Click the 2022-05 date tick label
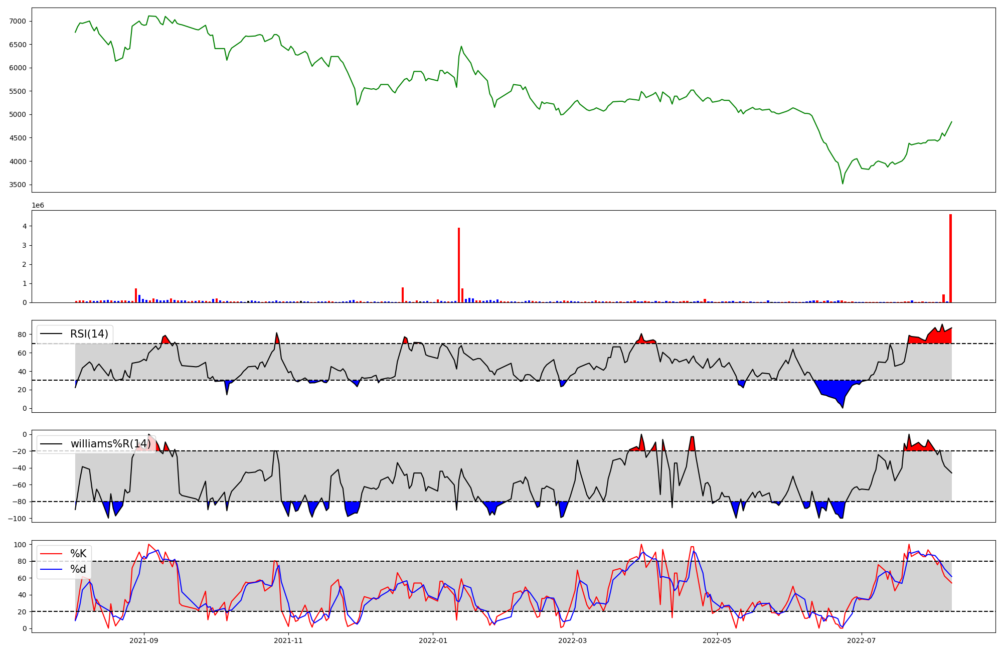This screenshot has height=652, width=1003. 717,640
